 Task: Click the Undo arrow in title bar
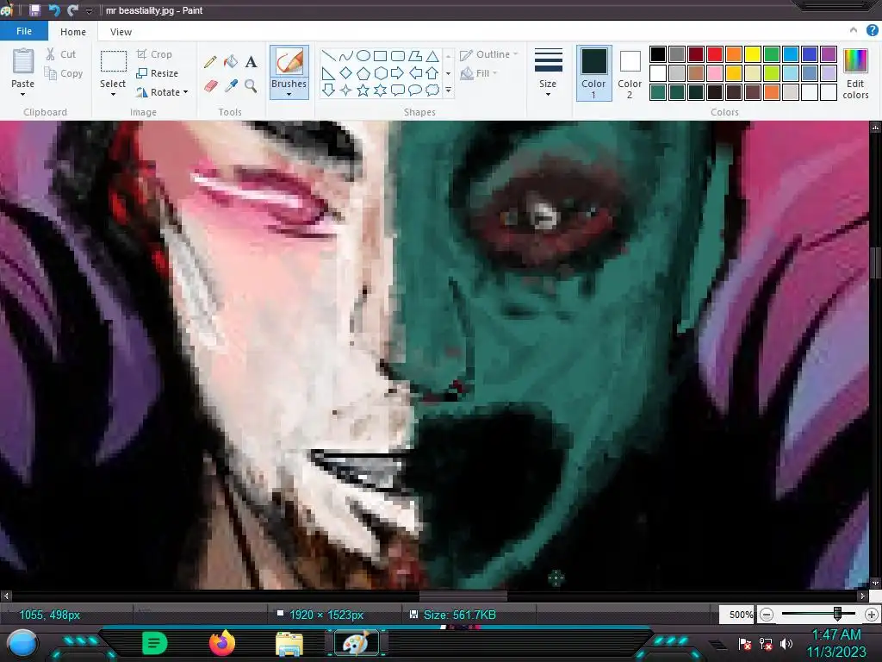pyautogui.click(x=54, y=10)
